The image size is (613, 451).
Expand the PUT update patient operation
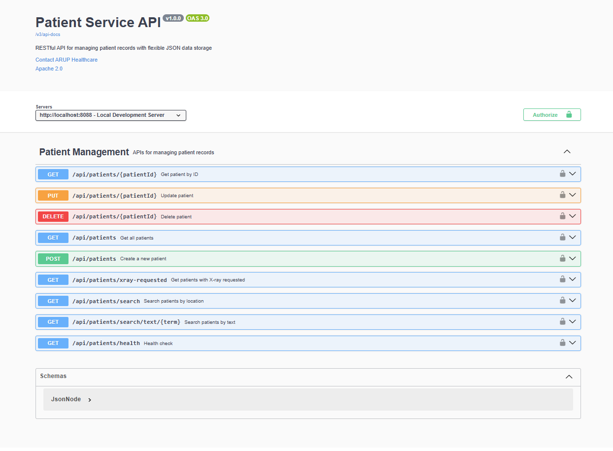pyautogui.click(x=573, y=195)
